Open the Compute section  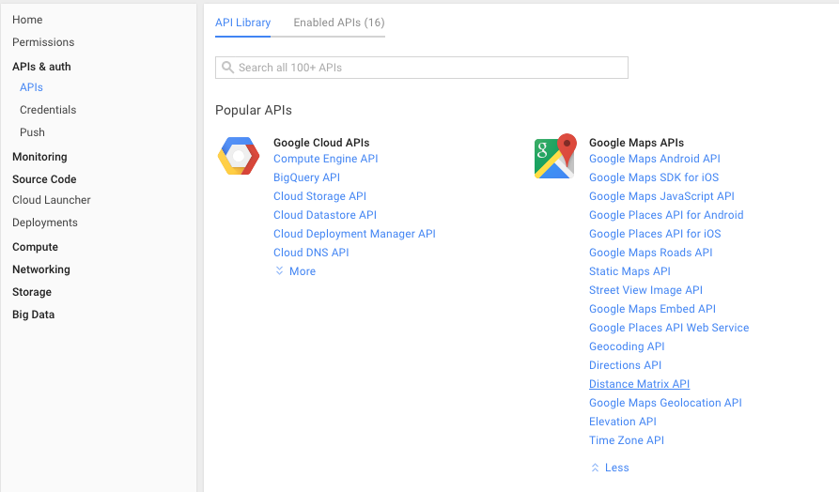36,247
